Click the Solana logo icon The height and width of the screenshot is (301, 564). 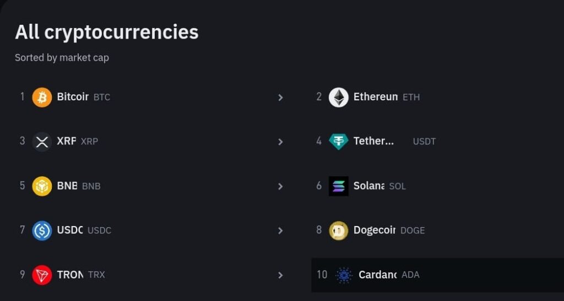339,186
